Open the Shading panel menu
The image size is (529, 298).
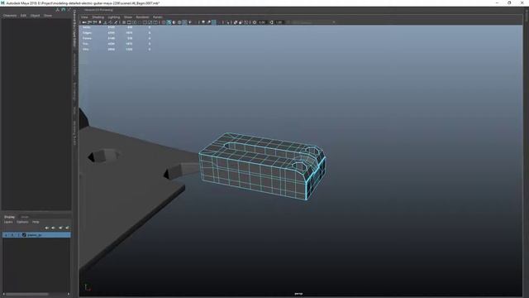click(x=98, y=17)
